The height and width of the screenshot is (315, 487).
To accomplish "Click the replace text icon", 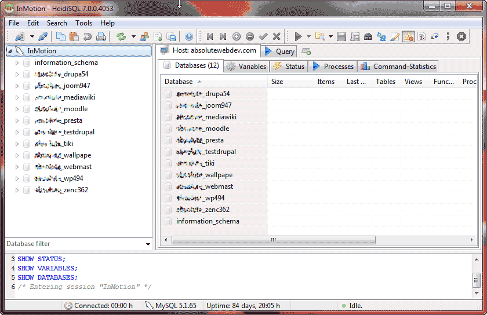I will coord(381,36).
